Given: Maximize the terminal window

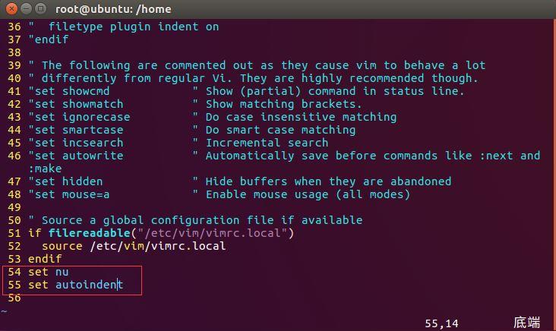Looking at the screenshot, I should pos(41,9).
